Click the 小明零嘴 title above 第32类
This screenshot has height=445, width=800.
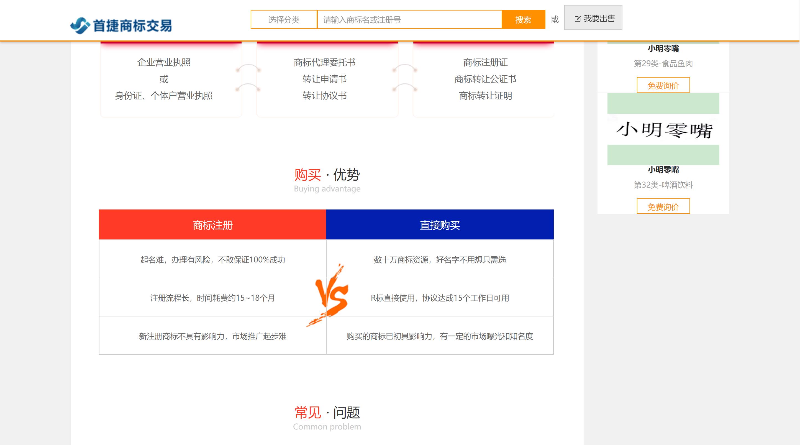click(663, 170)
